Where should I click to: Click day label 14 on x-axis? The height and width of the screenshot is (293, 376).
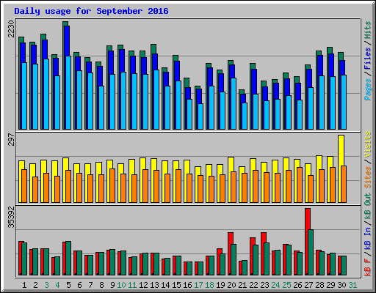(x=165, y=285)
